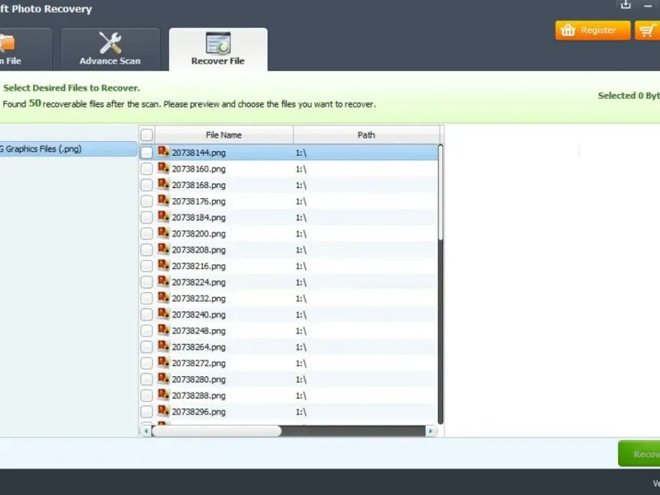Open the shopping cart purchase button
Image resolution: width=660 pixels, height=495 pixels.
tap(648, 31)
